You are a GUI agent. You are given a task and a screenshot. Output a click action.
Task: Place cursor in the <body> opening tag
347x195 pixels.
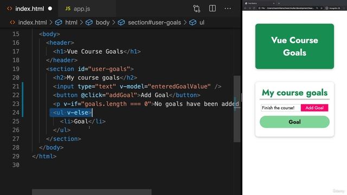pos(49,34)
